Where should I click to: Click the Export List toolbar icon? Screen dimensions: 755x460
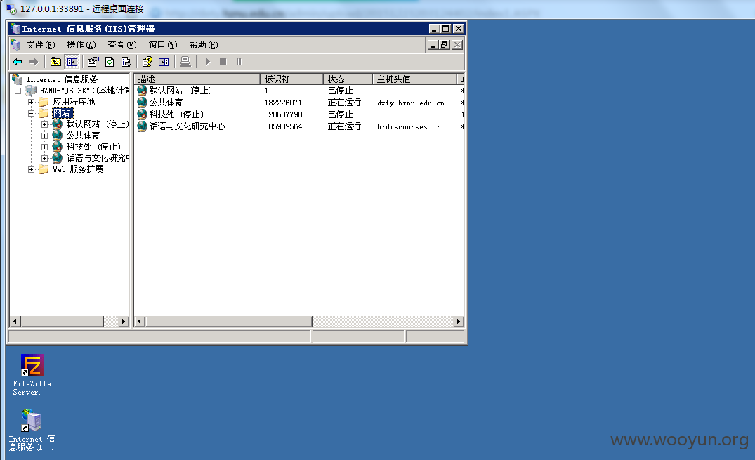click(x=126, y=62)
